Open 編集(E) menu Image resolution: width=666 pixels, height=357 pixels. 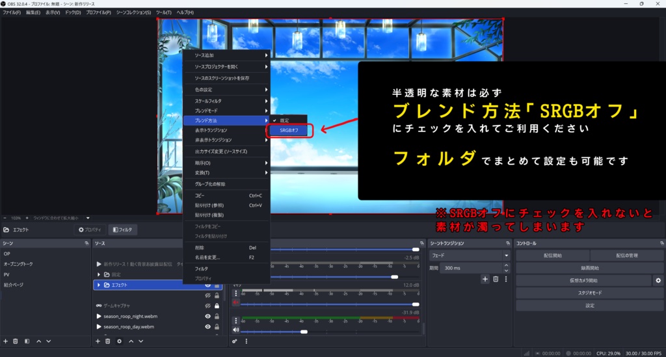(33, 12)
